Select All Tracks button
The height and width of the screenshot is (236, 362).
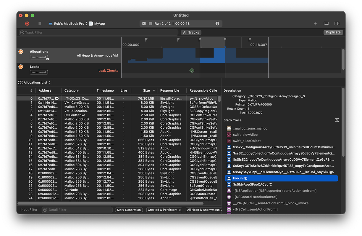click(191, 32)
